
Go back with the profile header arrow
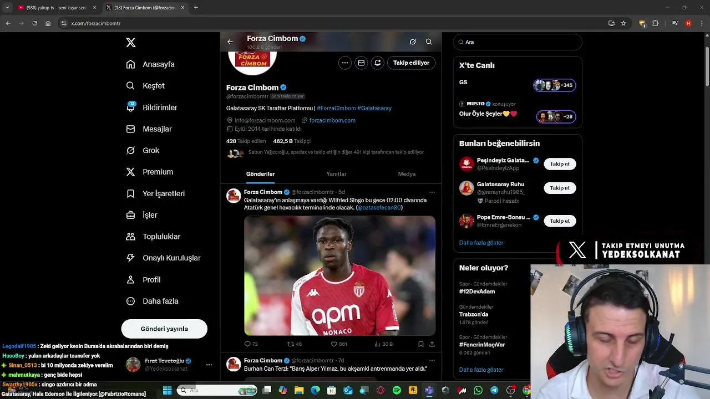point(230,42)
